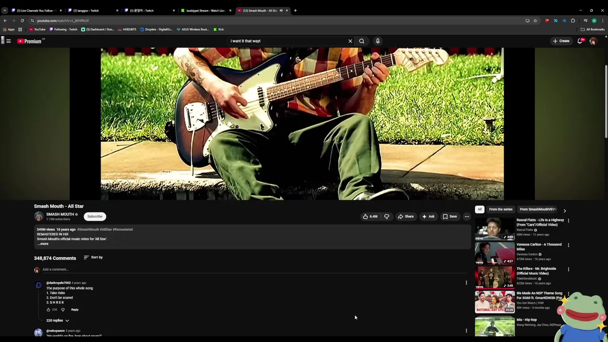Select the All filter chip
Screen dimensions: 608x342
tap(480, 209)
